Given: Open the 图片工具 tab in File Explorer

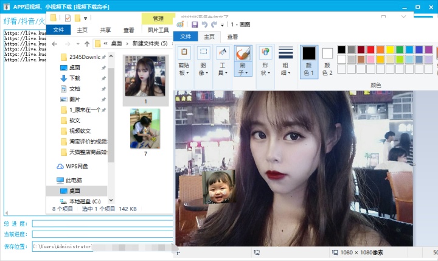Looking at the screenshot, I should tap(158, 30).
